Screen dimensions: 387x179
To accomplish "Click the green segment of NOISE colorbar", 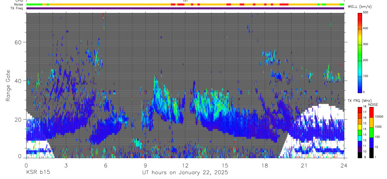I will coord(371,133).
